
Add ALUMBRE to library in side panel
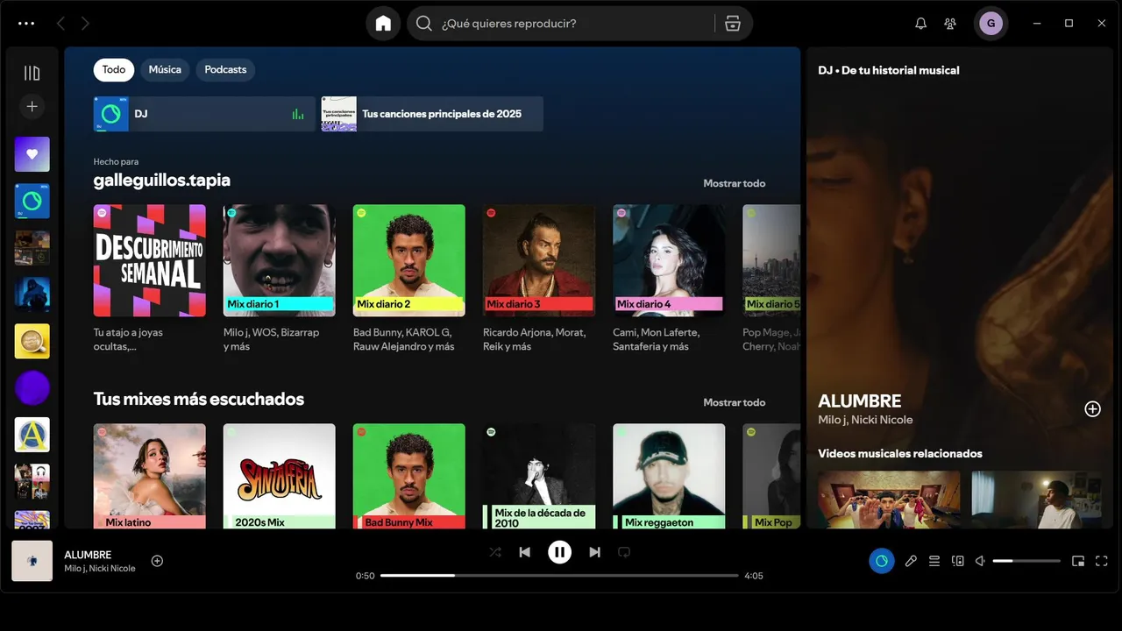click(1092, 409)
